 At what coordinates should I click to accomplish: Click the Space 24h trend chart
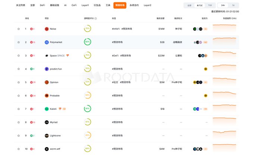[x=224, y=55]
